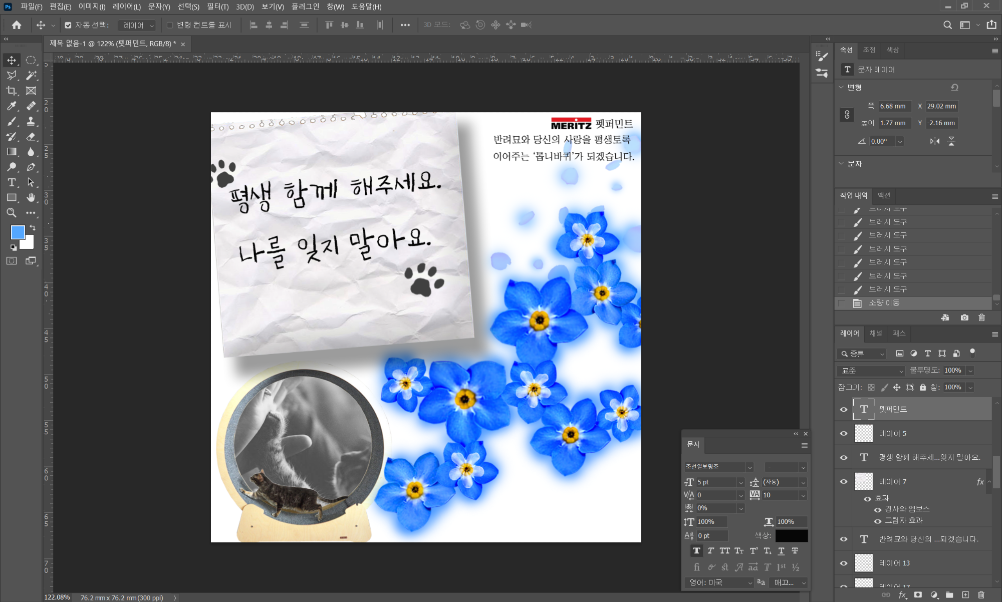Switch to the 조정 tab

coord(869,50)
